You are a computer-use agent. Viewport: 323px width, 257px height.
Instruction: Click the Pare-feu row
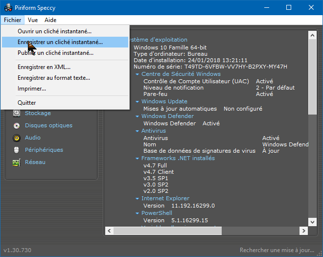[x=208, y=94]
